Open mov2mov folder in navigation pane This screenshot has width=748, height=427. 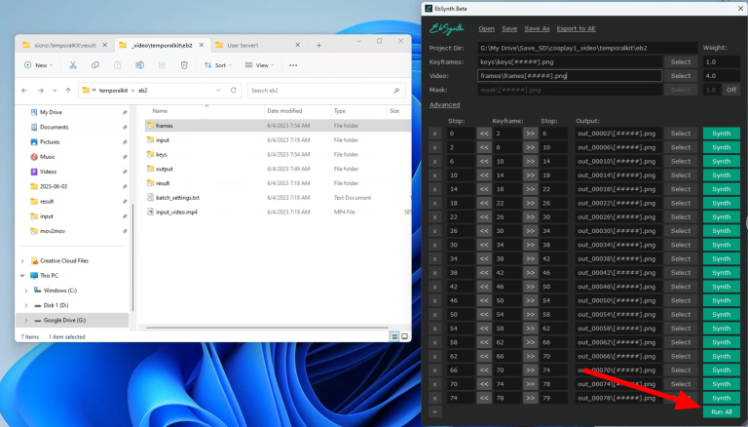tap(53, 231)
